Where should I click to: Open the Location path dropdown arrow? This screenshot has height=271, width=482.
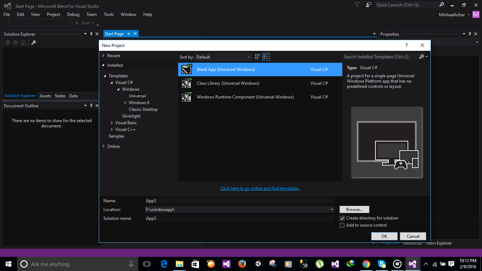pyautogui.click(x=332, y=210)
